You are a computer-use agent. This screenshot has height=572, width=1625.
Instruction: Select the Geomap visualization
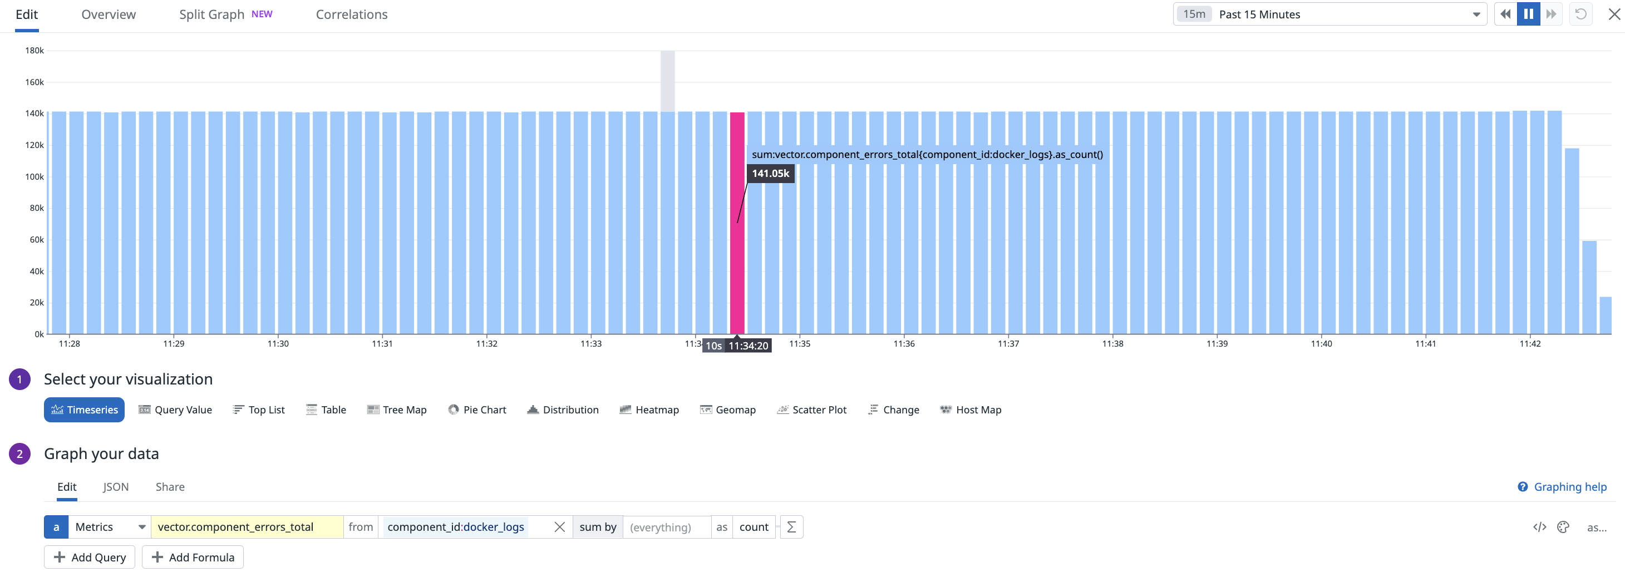[728, 410]
